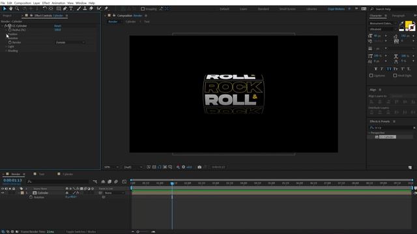Open the Layer menu
The height and width of the screenshot is (234, 417).
(x=36, y=3)
